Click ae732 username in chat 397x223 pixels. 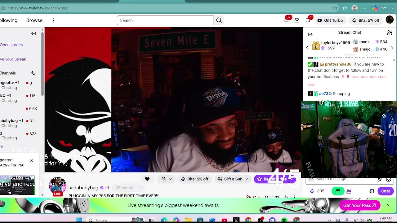pyautogui.click(x=325, y=94)
